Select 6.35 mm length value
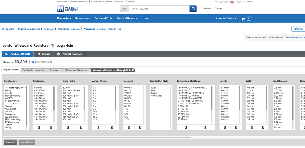305x148 pixels. (225, 104)
